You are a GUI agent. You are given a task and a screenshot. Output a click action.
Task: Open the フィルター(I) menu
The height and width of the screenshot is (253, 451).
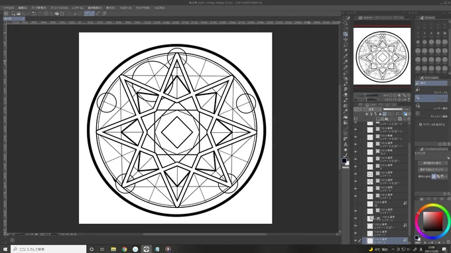125,8
